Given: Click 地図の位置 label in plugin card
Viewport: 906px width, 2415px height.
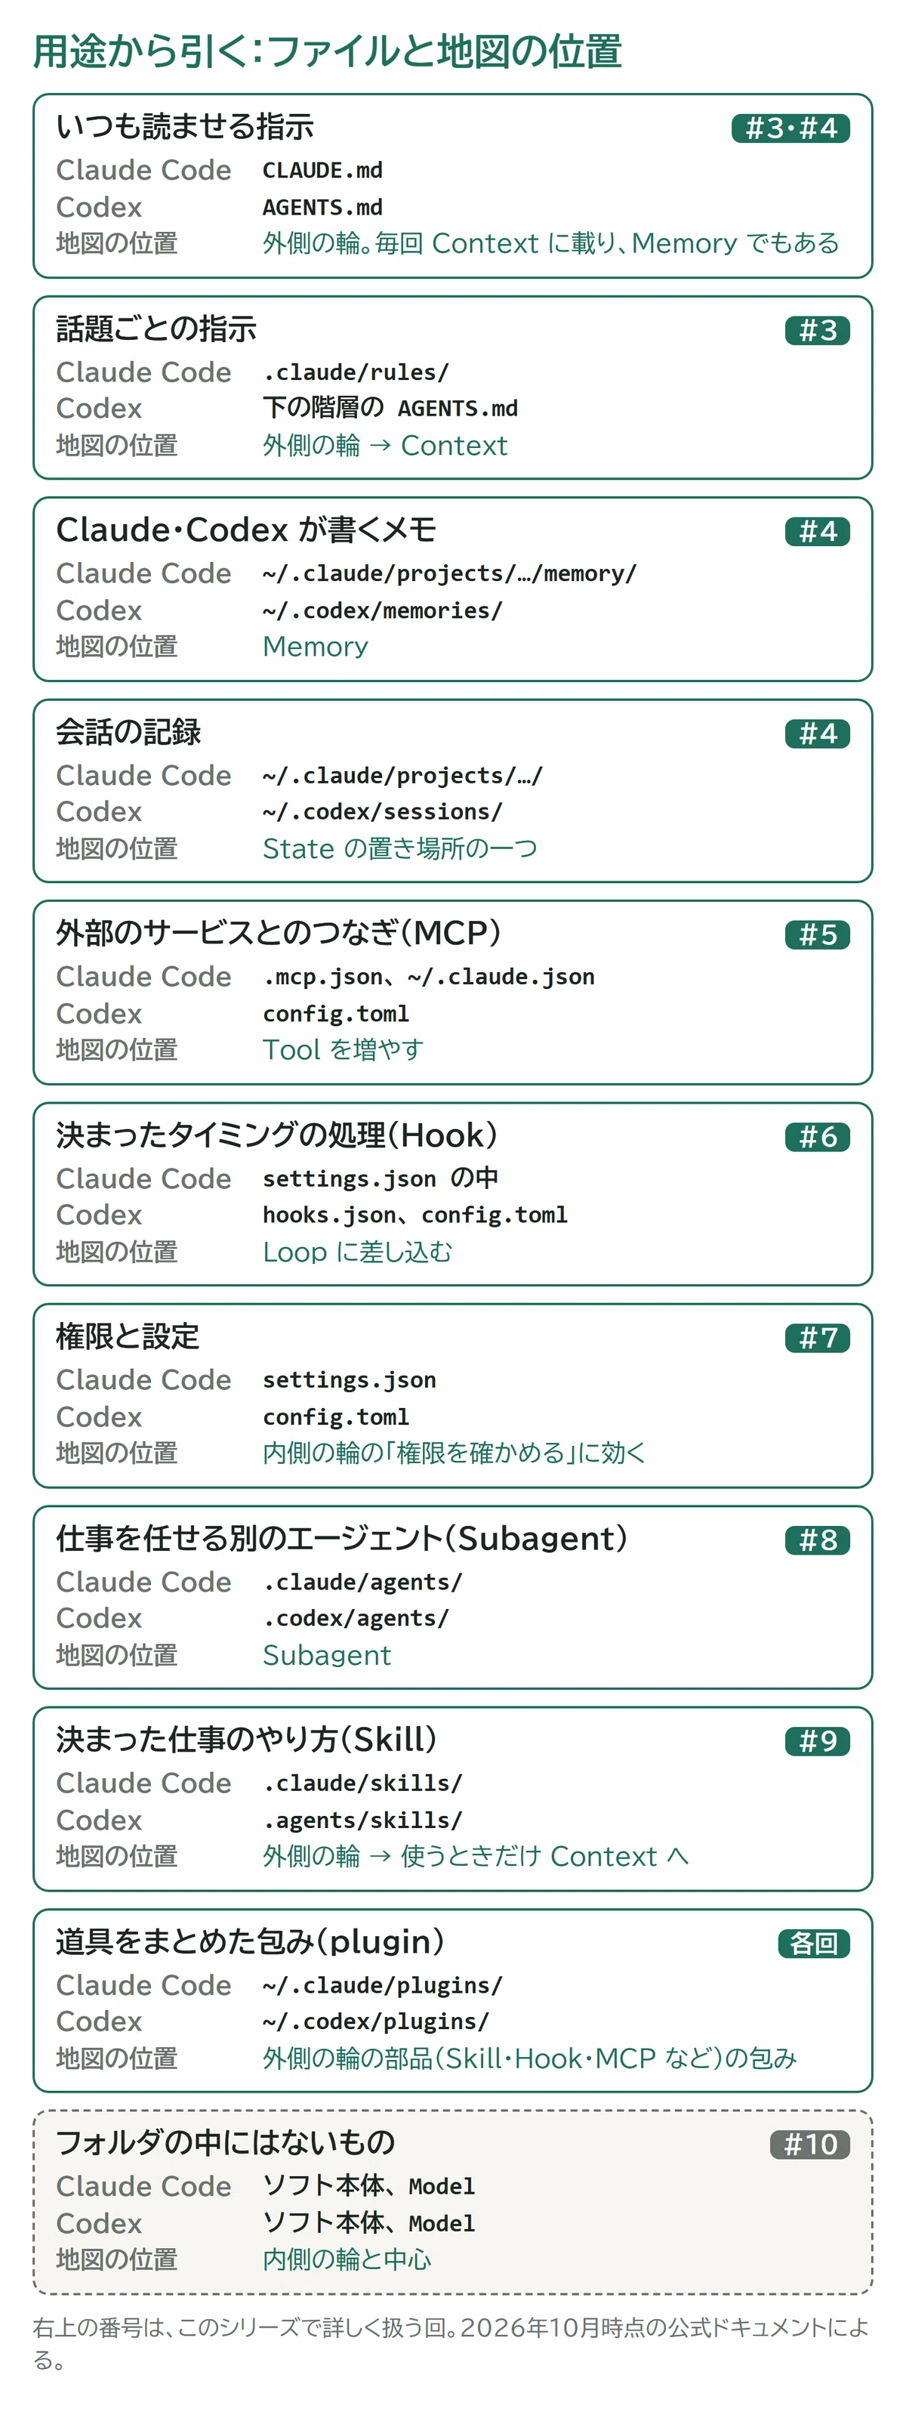Looking at the screenshot, I should point(116,2058).
